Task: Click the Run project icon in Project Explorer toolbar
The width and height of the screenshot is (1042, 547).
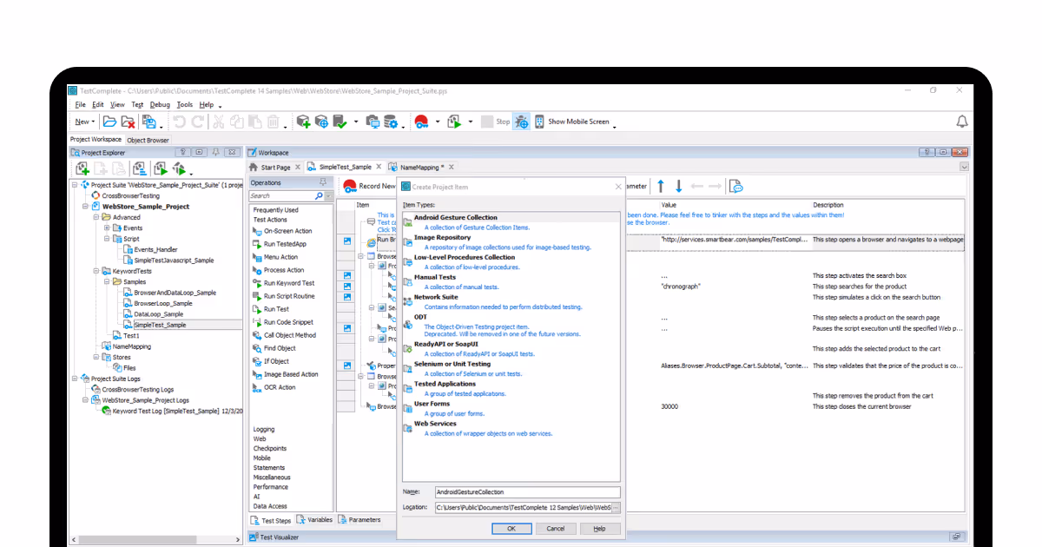Action: point(161,168)
